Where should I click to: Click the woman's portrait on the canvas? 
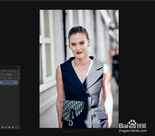click(x=79, y=69)
